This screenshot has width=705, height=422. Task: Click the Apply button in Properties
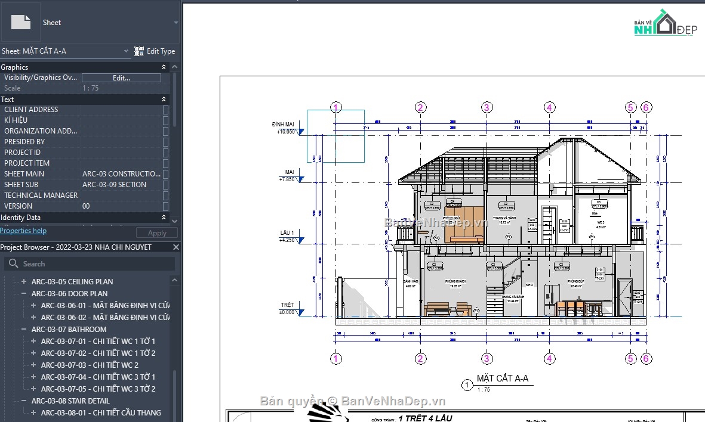(x=157, y=233)
